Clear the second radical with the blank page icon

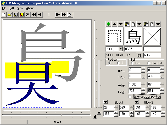(152, 24)
